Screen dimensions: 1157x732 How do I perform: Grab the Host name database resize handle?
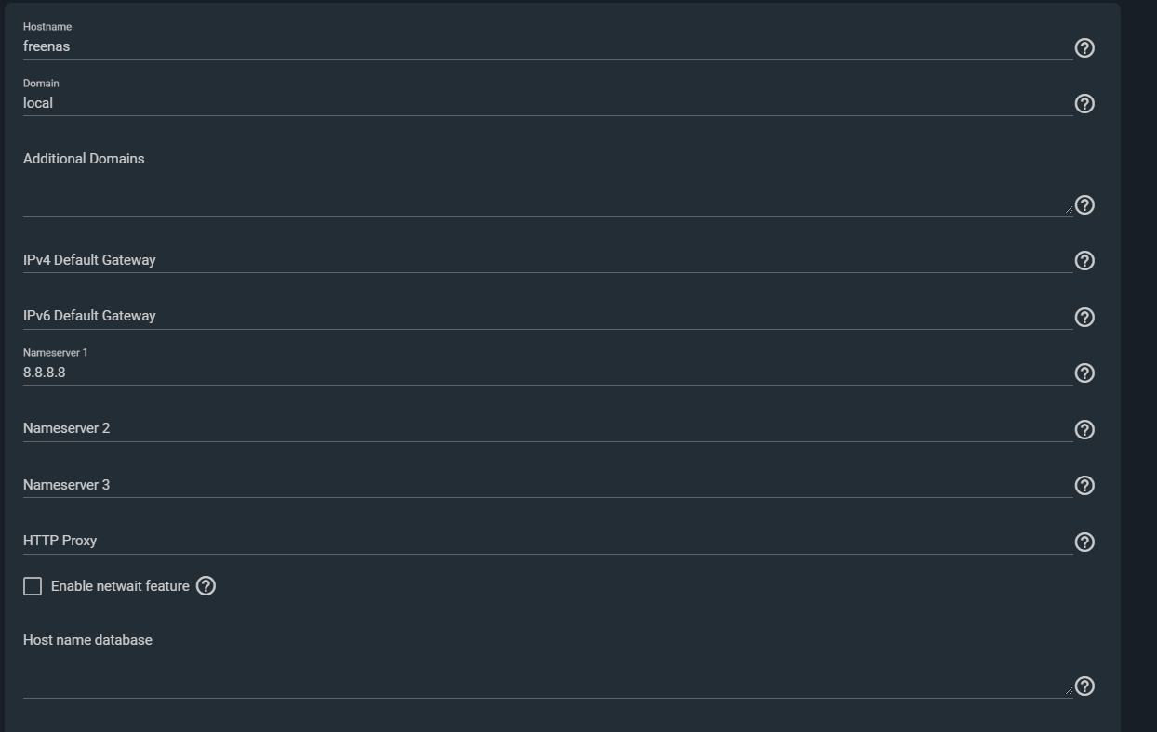[1069, 691]
